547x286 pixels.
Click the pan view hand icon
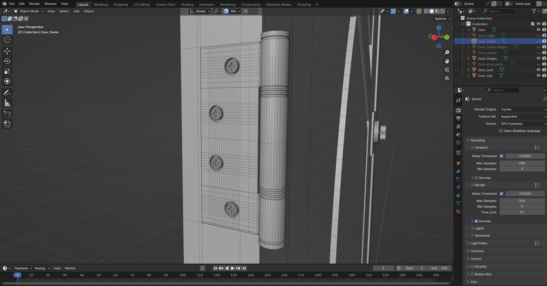click(x=447, y=61)
